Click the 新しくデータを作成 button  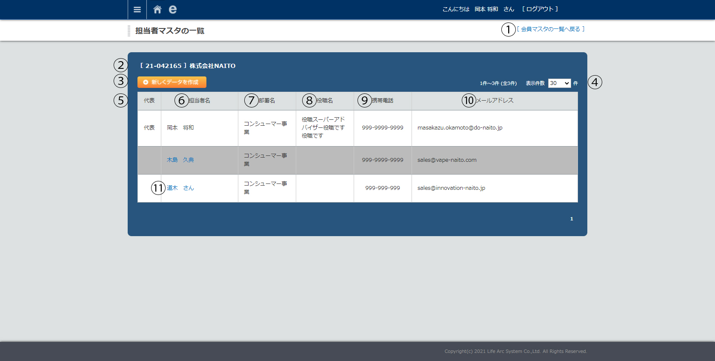click(x=175, y=82)
